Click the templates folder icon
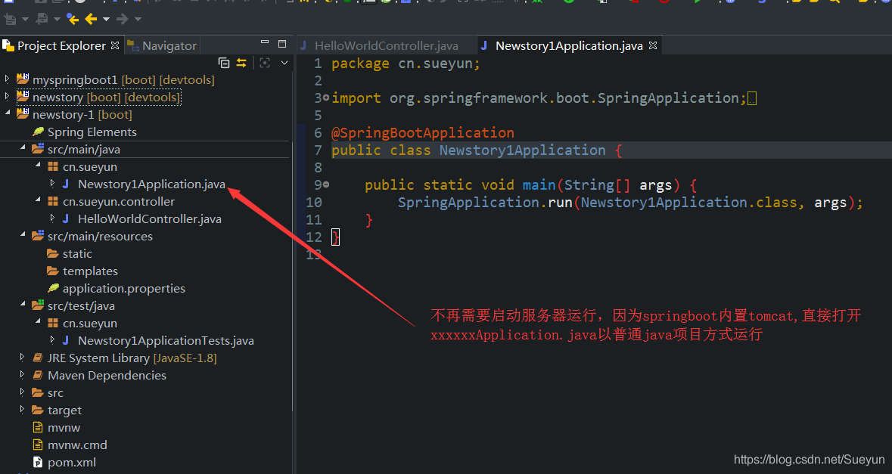This screenshot has width=892, height=474. click(x=53, y=271)
